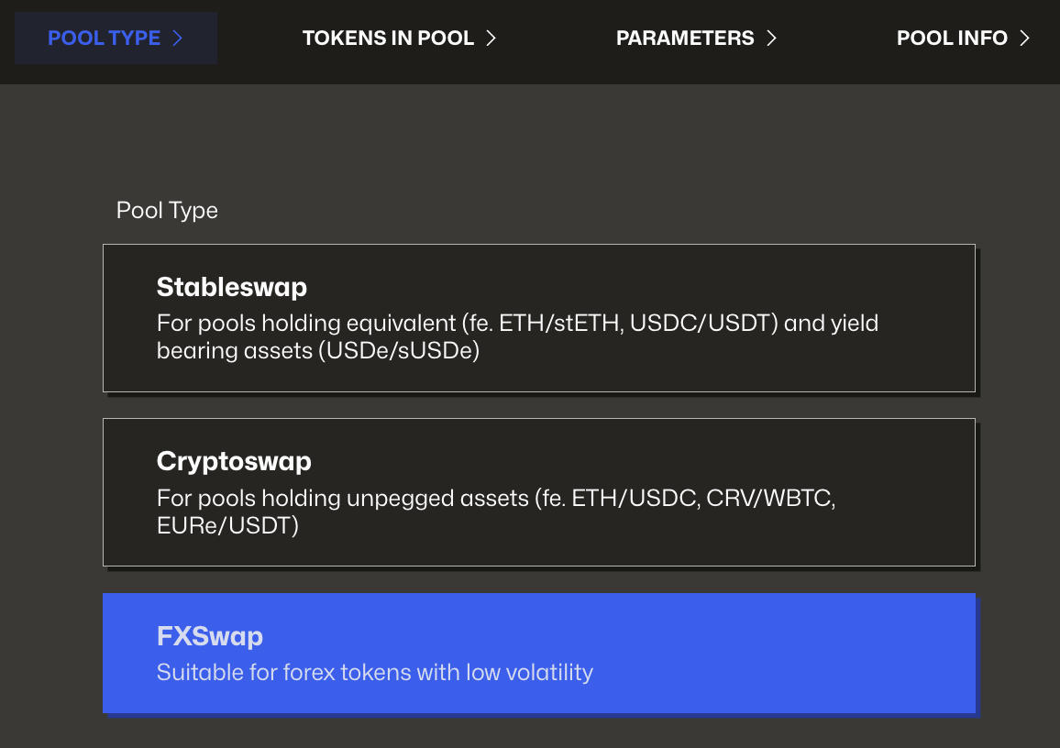
Task: Select the Cryptoswap pool type
Action: click(x=539, y=491)
